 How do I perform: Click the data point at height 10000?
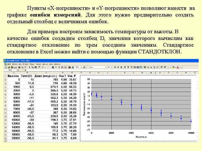(x=191, y=121)
